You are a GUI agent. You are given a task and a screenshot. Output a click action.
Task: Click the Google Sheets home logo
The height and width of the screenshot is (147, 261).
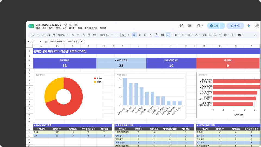click(x=31, y=26)
